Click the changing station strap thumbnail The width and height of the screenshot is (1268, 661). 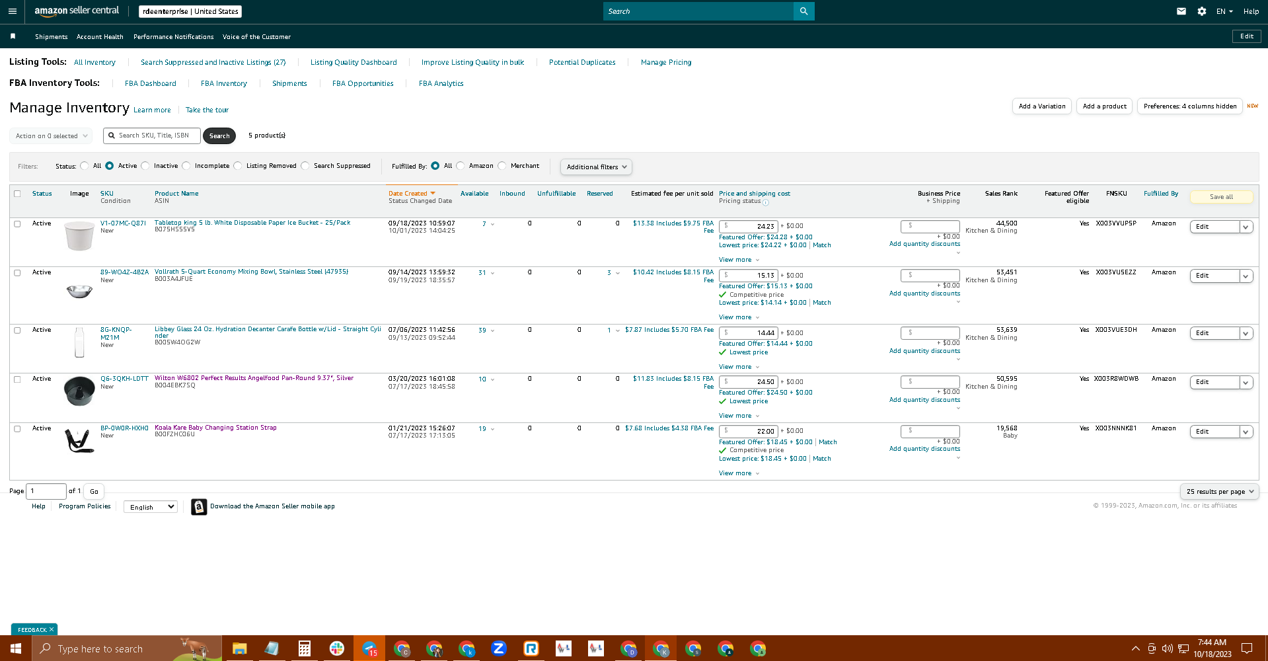tap(79, 440)
